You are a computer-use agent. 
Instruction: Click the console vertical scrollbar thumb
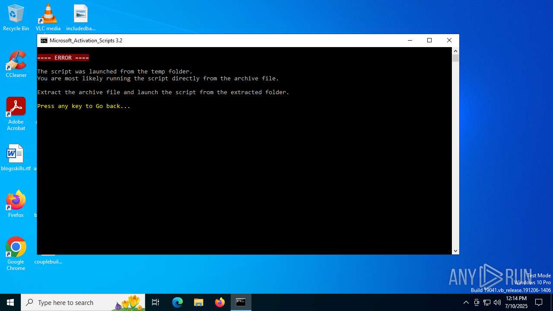pos(455,58)
